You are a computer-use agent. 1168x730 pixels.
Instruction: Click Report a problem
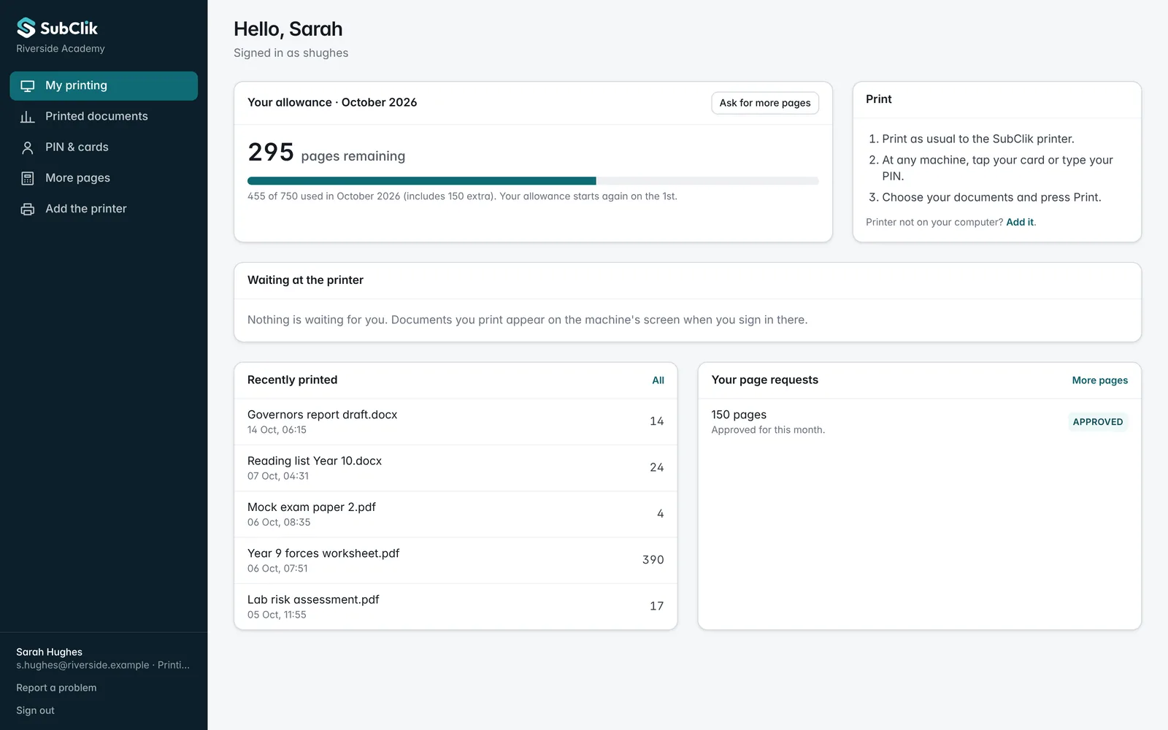(x=56, y=688)
